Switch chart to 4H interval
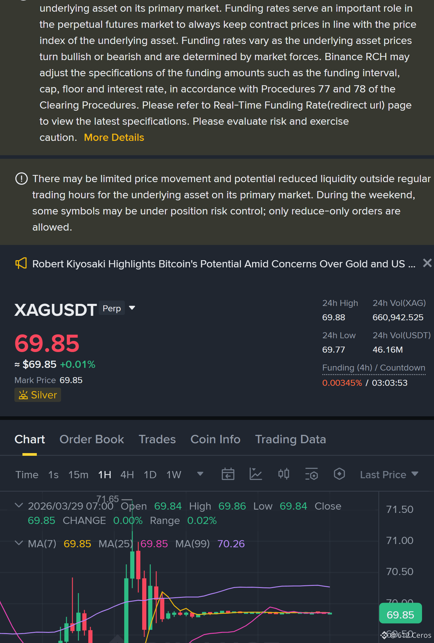Screen dimensions: 434x643 click(127, 475)
